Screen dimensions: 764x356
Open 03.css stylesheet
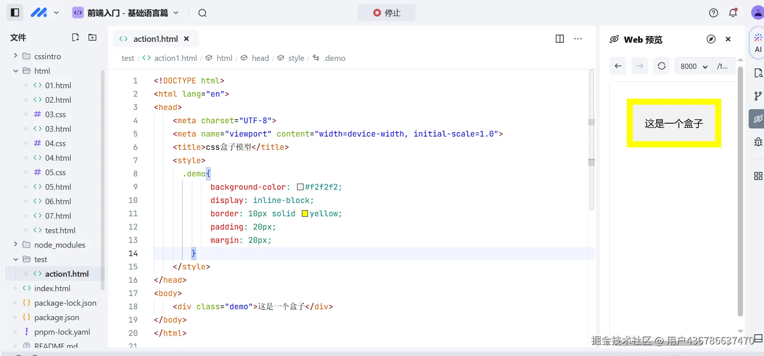[55, 114]
